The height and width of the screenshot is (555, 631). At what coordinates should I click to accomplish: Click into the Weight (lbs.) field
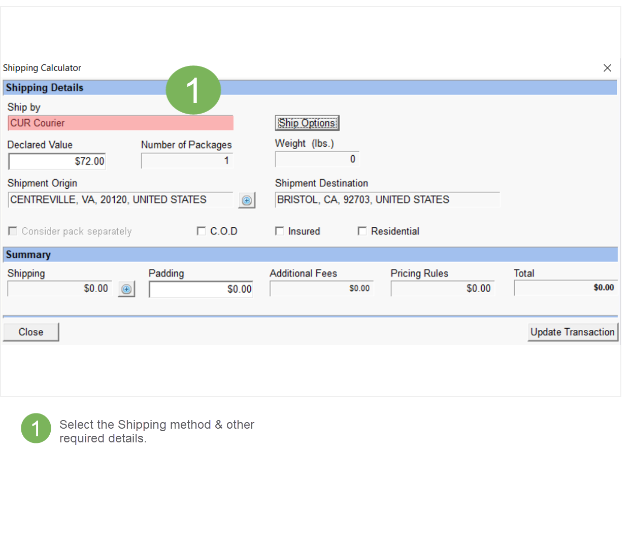coord(317,159)
